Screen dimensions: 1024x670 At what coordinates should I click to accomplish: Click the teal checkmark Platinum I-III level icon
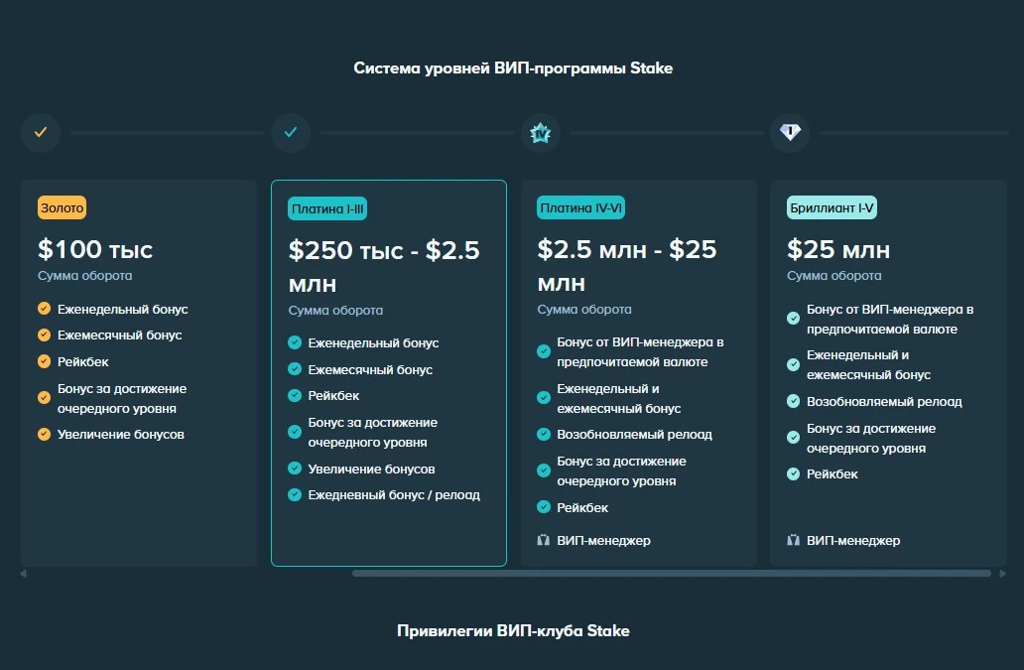pyautogui.click(x=291, y=132)
